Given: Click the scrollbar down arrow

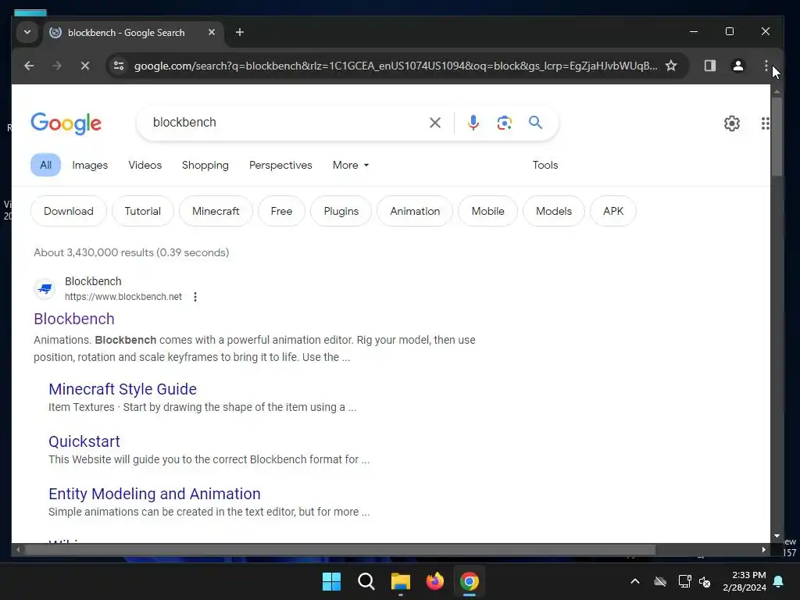Looking at the screenshot, I should (777, 536).
